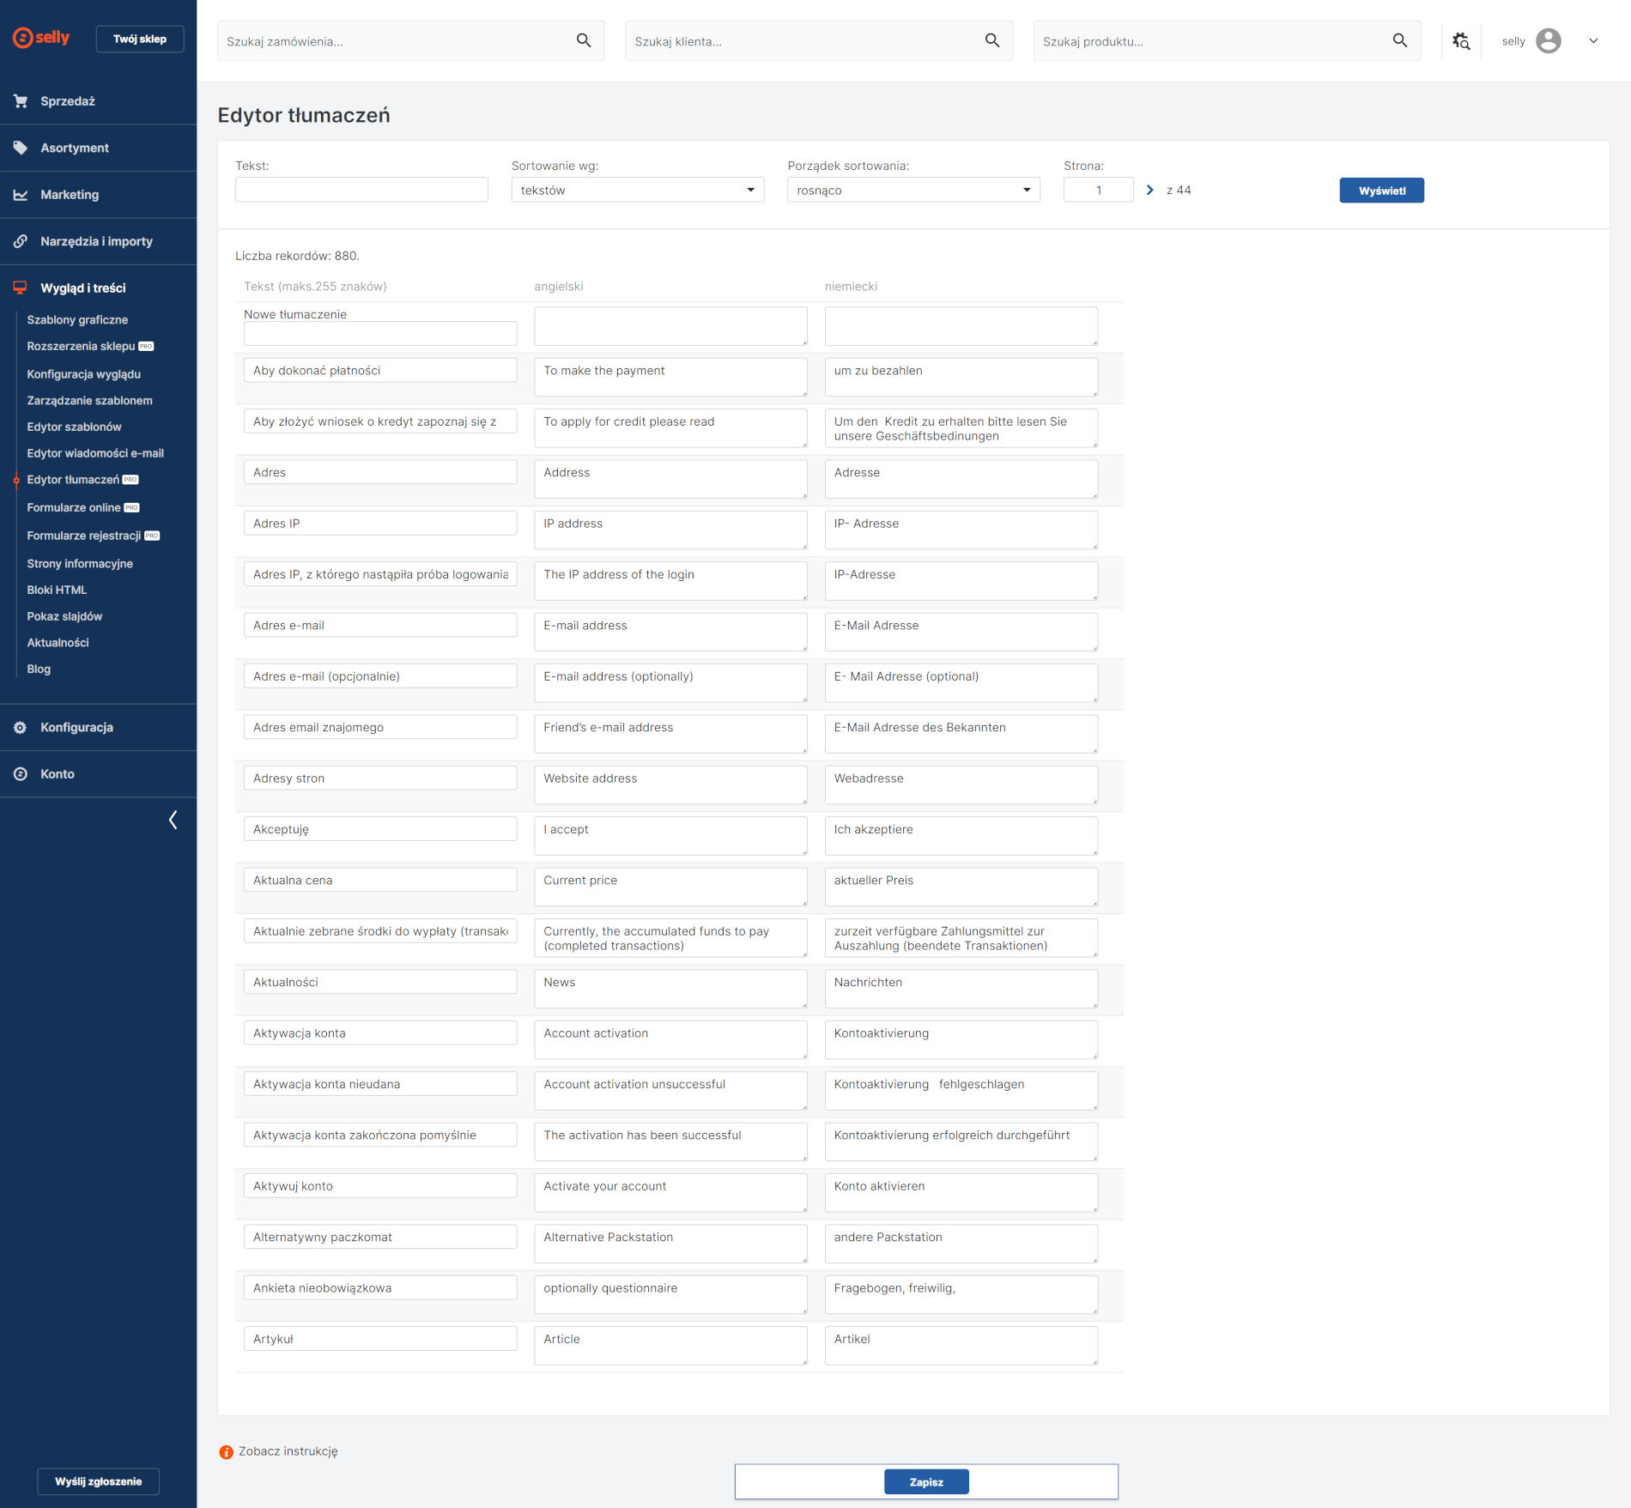The height and width of the screenshot is (1508, 1631).
Task: Click the orange info icon near Zobacz instrukcję
Action: 227,1451
